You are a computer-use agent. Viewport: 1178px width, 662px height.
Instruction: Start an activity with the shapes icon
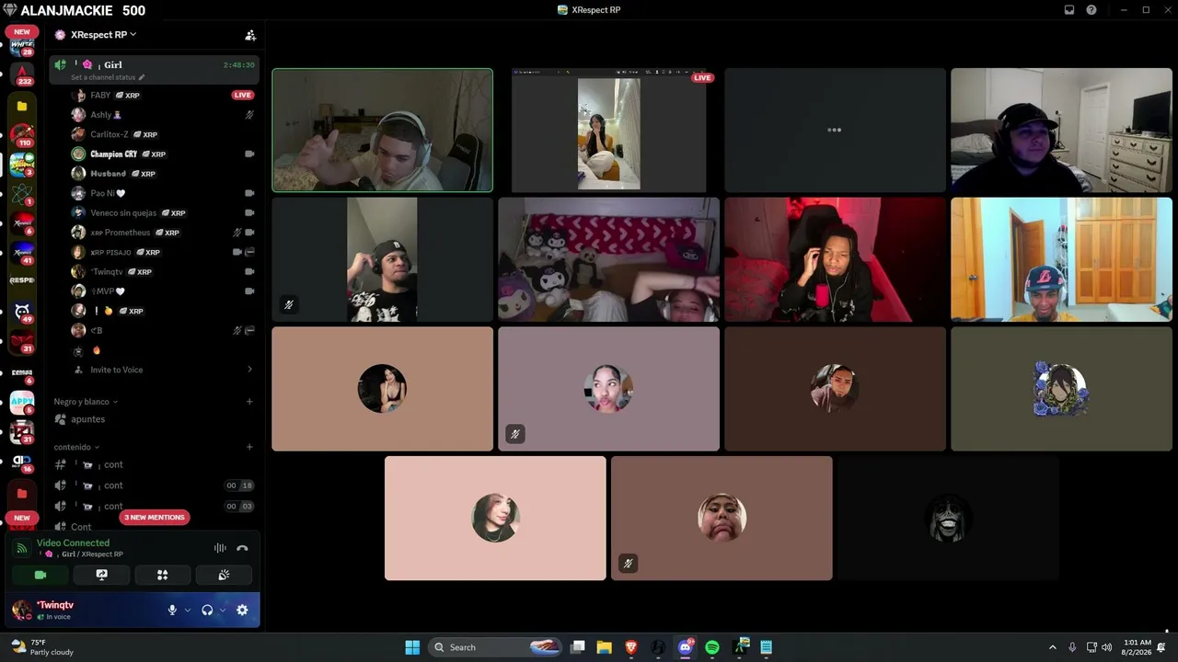pos(163,575)
